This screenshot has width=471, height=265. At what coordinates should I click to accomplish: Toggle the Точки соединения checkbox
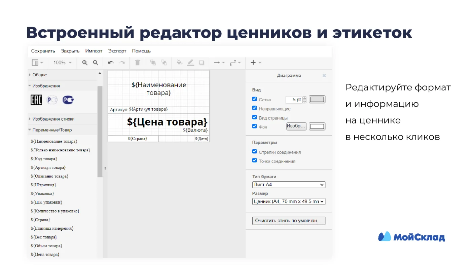coord(254,161)
